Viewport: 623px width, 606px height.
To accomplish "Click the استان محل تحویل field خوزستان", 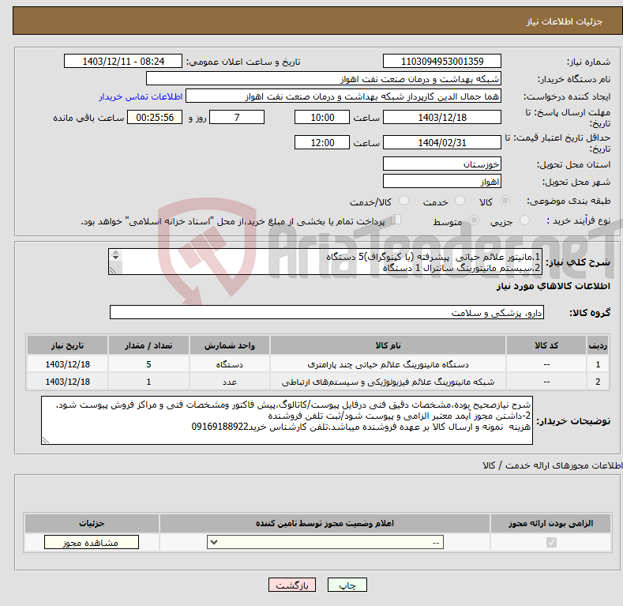I will coord(442,164).
